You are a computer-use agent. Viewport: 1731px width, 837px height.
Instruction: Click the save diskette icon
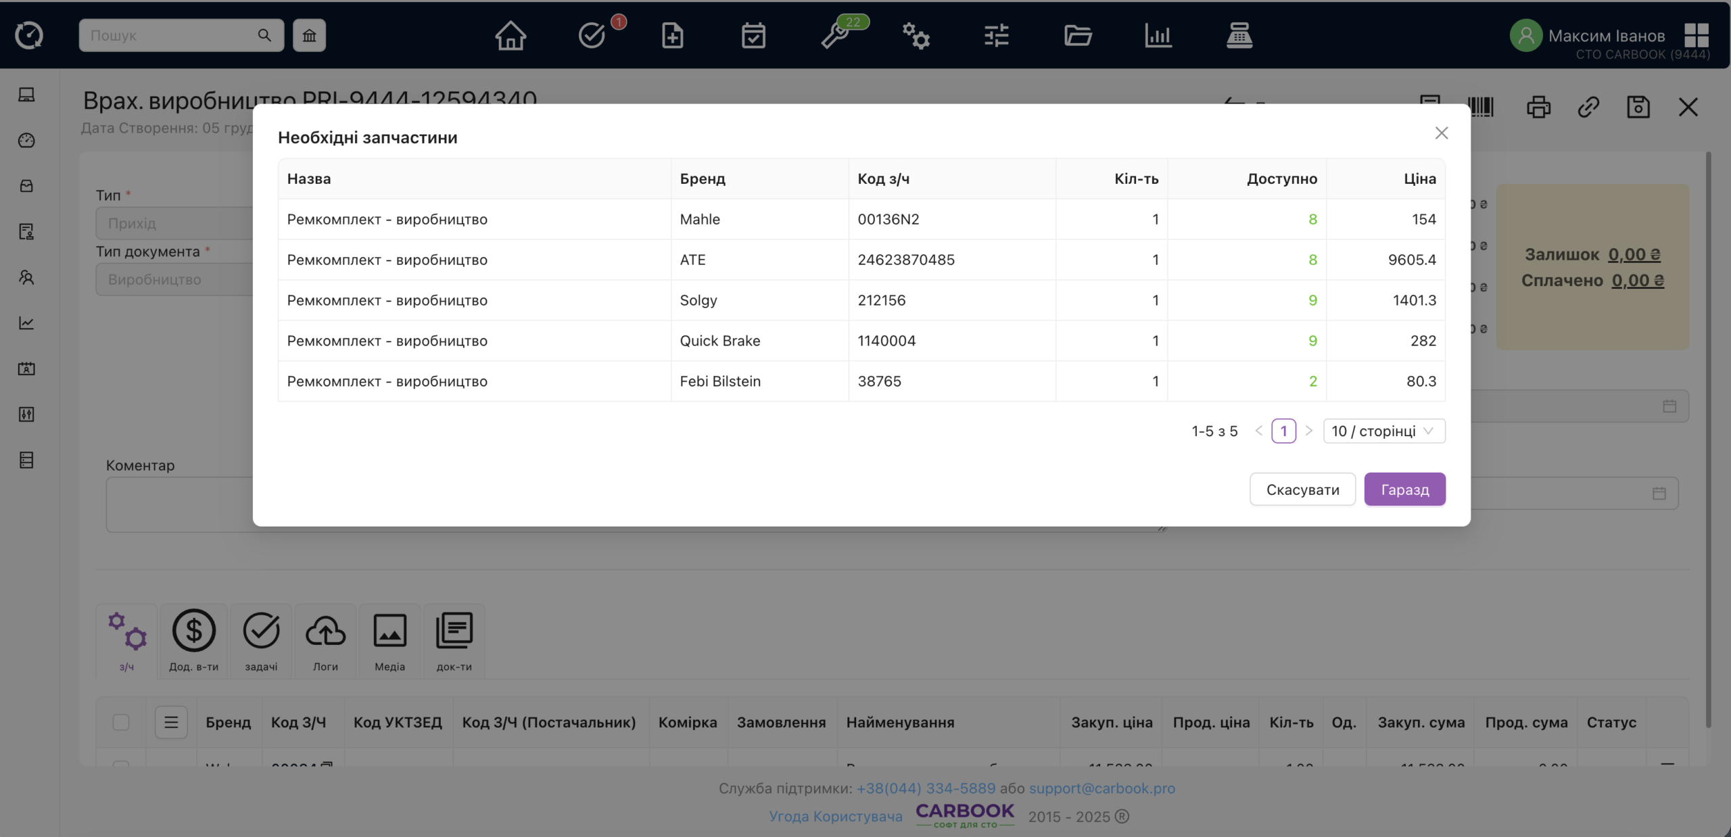(1638, 107)
